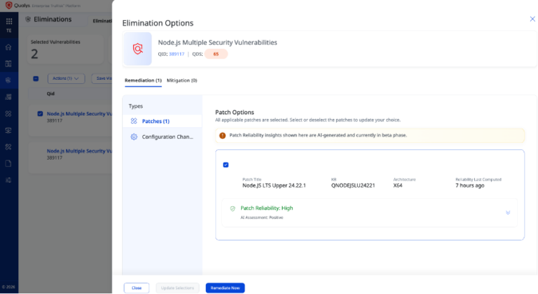Click the Save View button
538x294 pixels.
click(x=102, y=78)
